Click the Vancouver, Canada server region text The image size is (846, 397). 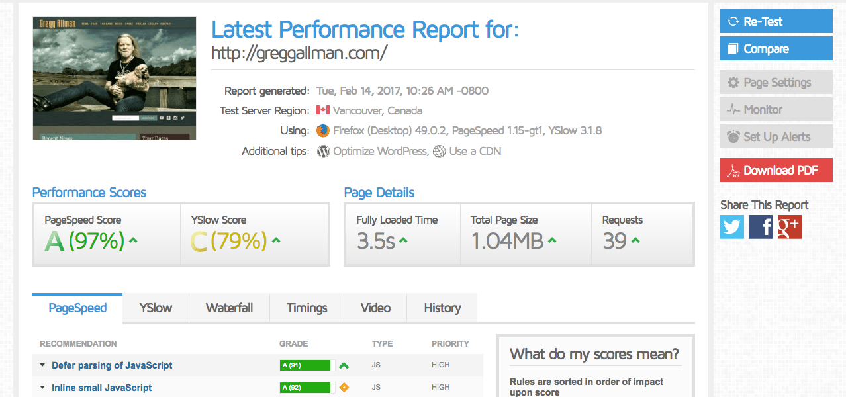(377, 110)
